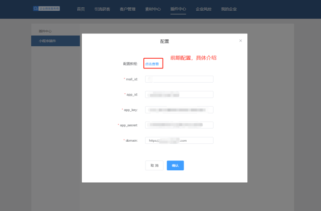
Task: Open the 素材中心 menu item
Action: click(x=153, y=9)
